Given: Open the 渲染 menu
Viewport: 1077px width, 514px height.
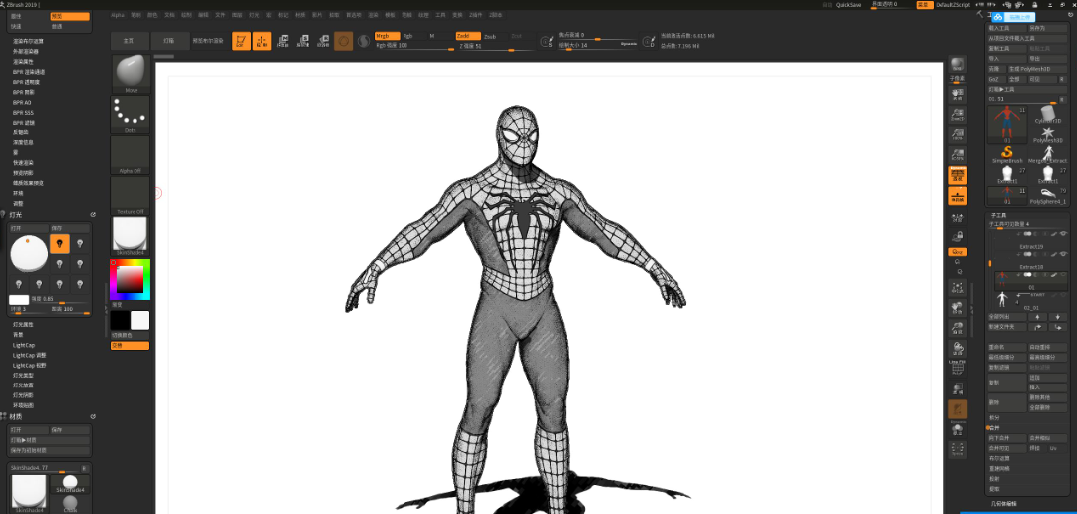Looking at the screenshot, I should click(x=373, y=14).
